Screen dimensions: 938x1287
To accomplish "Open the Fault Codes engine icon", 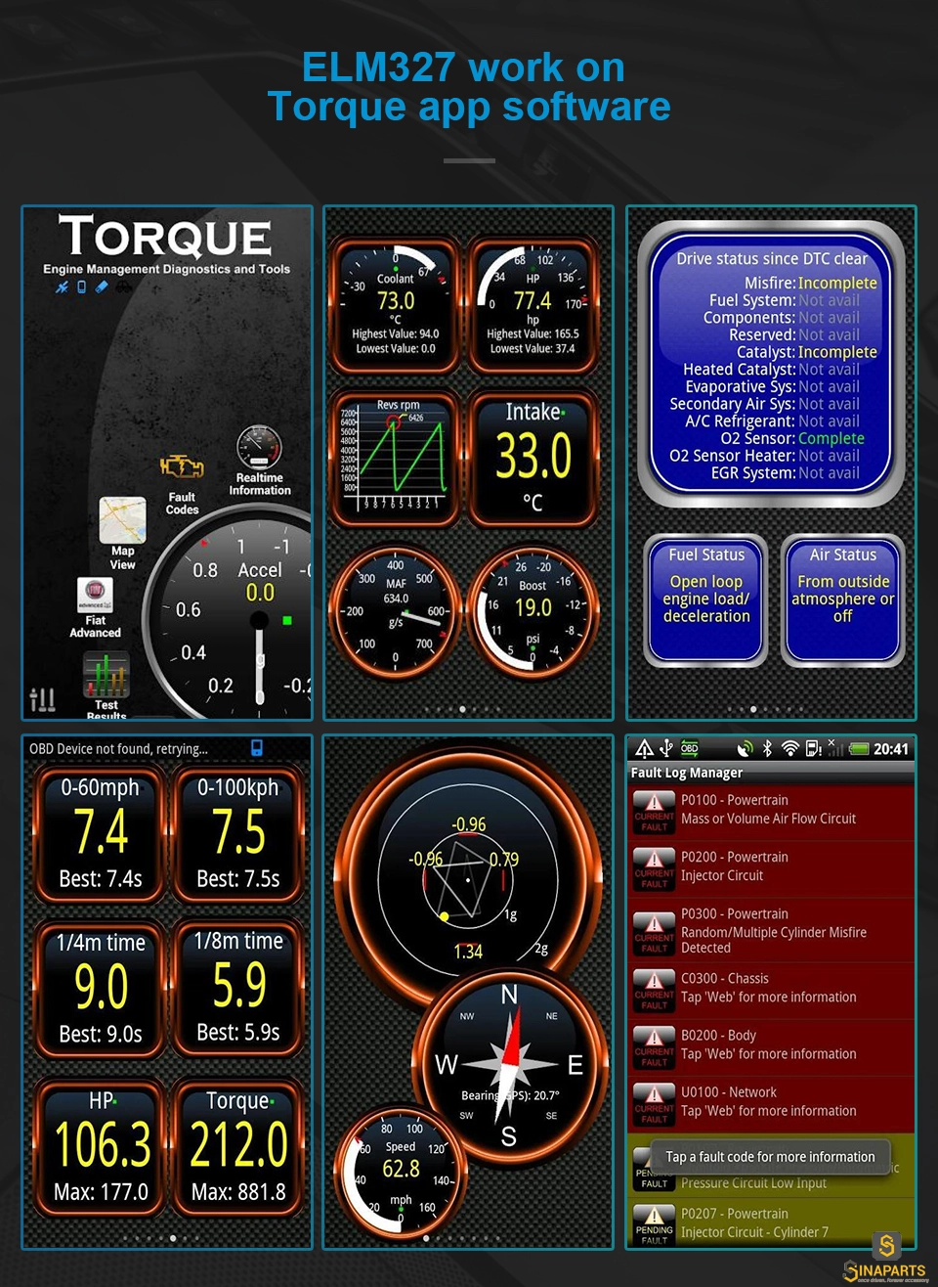I will point(182,467).
